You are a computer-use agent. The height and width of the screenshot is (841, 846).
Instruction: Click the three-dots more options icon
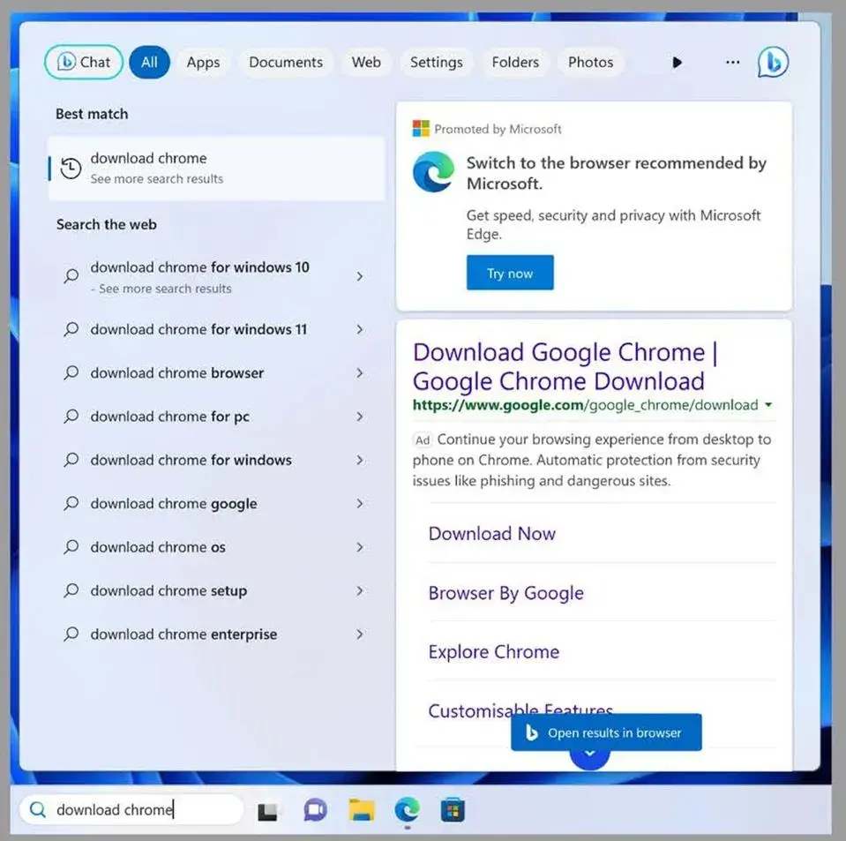click(x=732, y=63)
